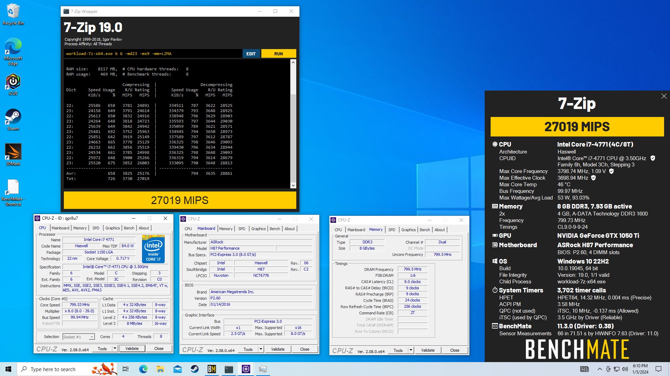
Task: Click the Windows OS icon in BenchMate panel
Action: point(495,261)
